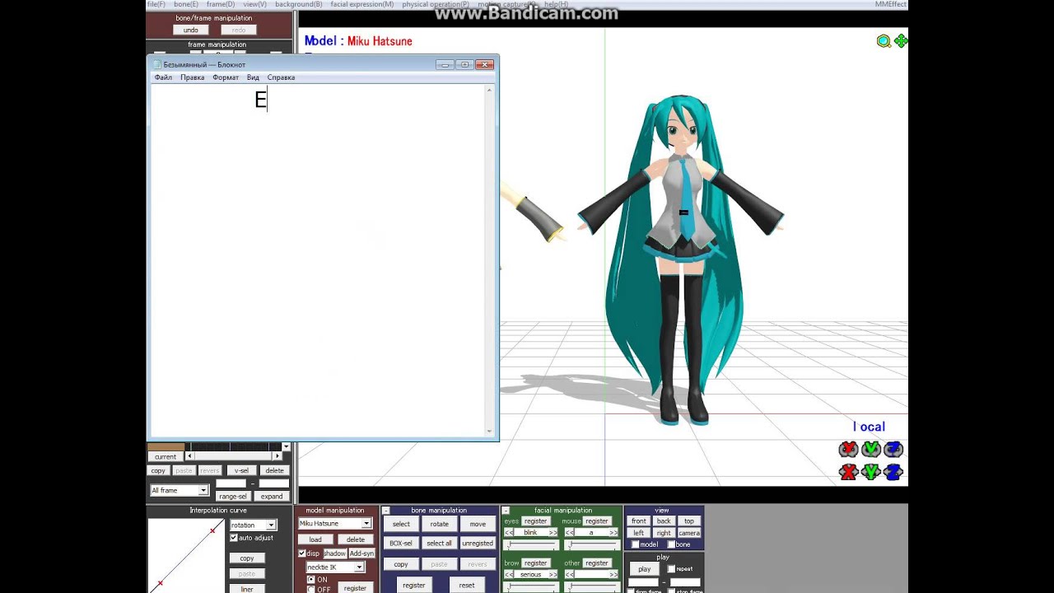Adjust the eyes blink slider
1054x593 pixels.
click(531, 545)
